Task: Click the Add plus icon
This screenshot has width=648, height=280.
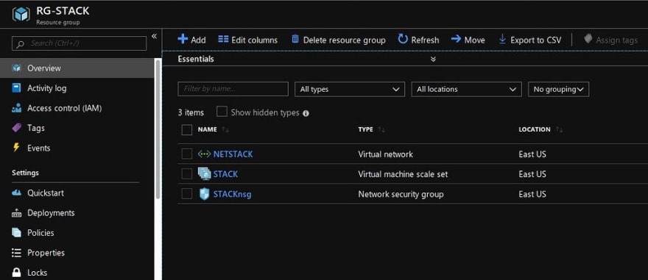Action: [183, 39]
